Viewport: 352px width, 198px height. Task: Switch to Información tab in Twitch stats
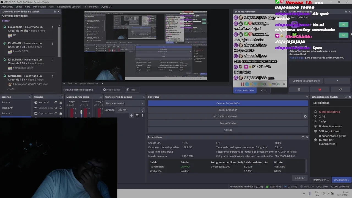[321, 180]
